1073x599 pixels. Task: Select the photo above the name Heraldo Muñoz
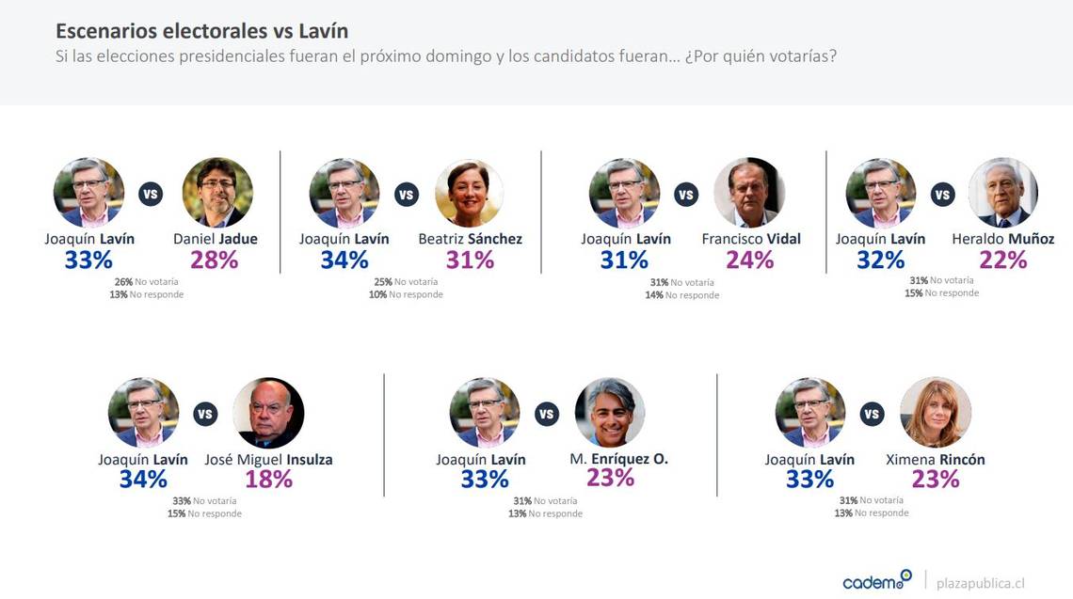1002,193
